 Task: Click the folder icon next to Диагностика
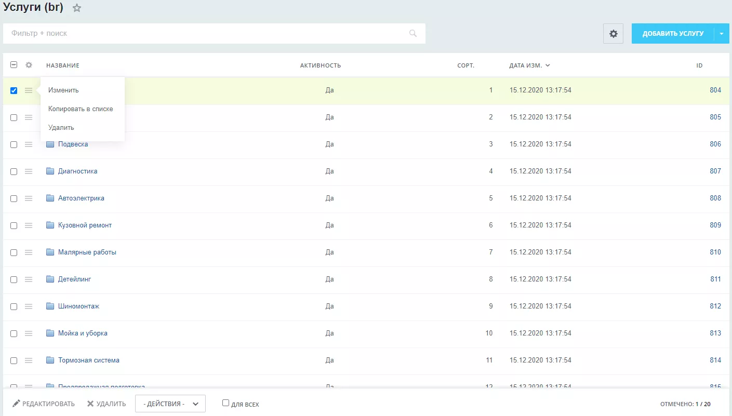50,171
